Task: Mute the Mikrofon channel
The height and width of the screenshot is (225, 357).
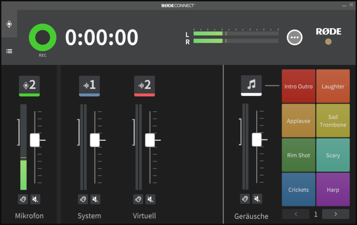Action: point(35,199)
